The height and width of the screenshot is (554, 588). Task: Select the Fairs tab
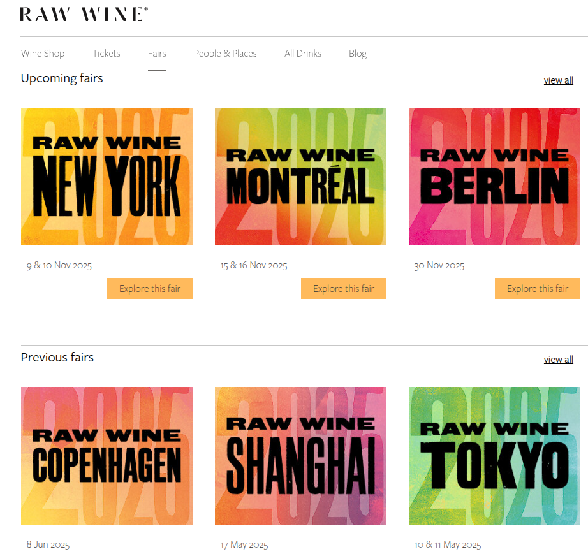point(157,54)
